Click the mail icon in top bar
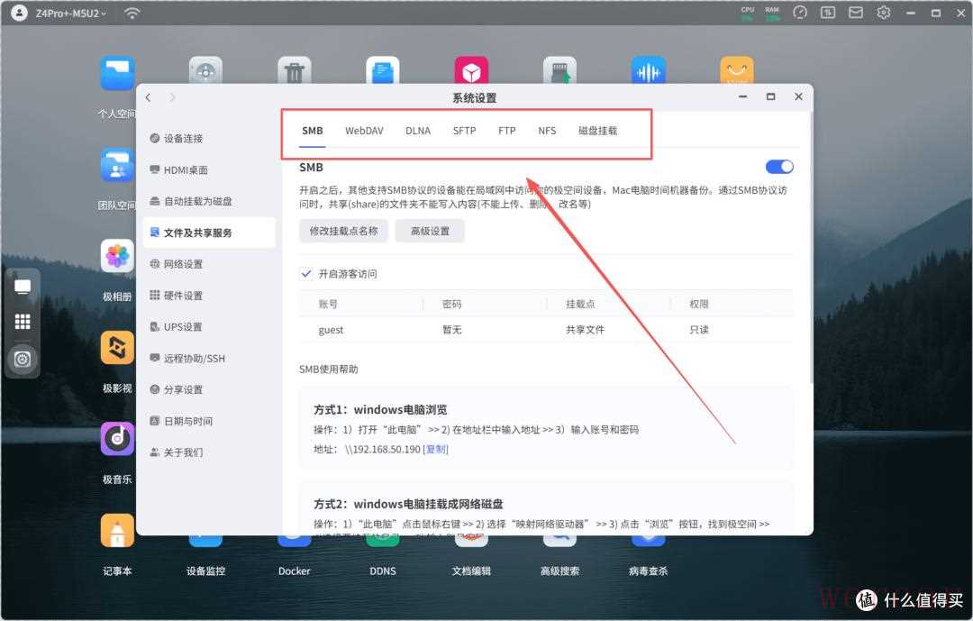The image size is (973, 621). click(856, 13)
